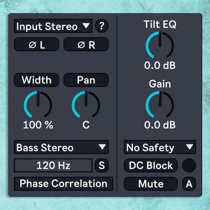This screenshot has width=210, height=210.
Task: Select the Pan mode button
Action: 86,80
